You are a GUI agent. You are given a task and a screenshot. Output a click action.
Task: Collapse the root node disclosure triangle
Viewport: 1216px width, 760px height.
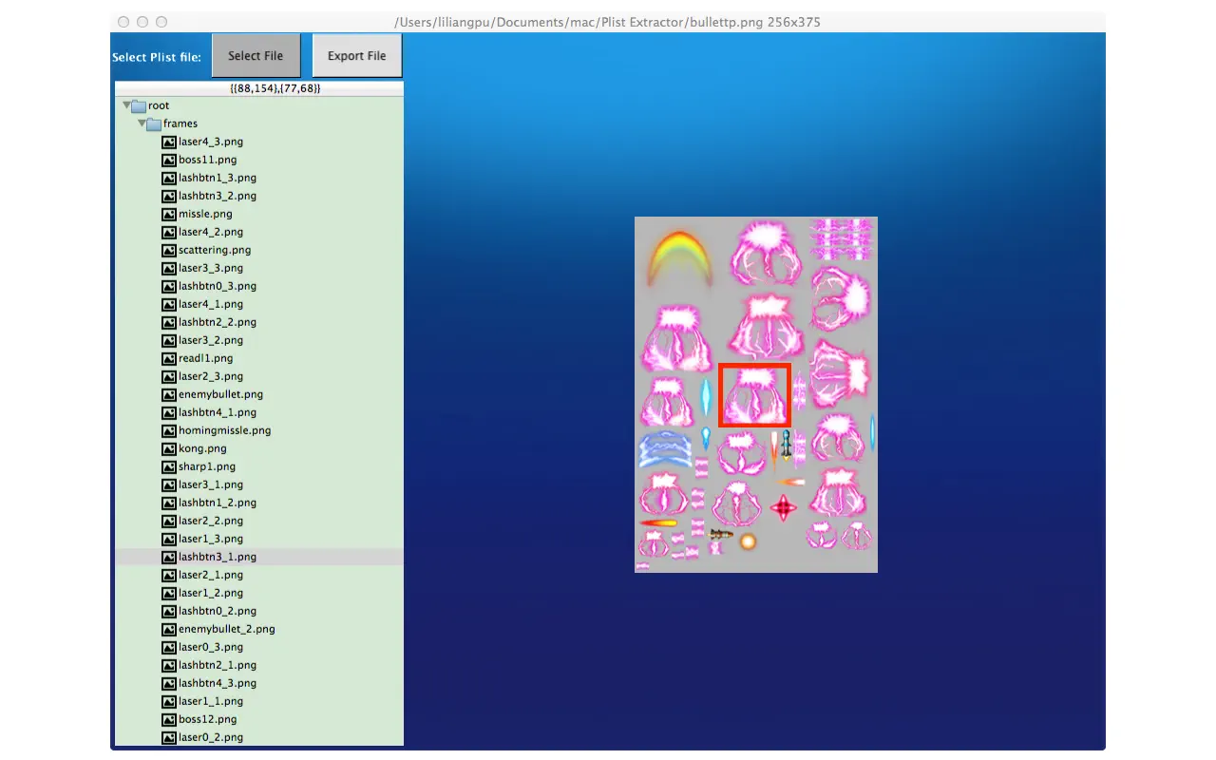(x=126, y=104)
